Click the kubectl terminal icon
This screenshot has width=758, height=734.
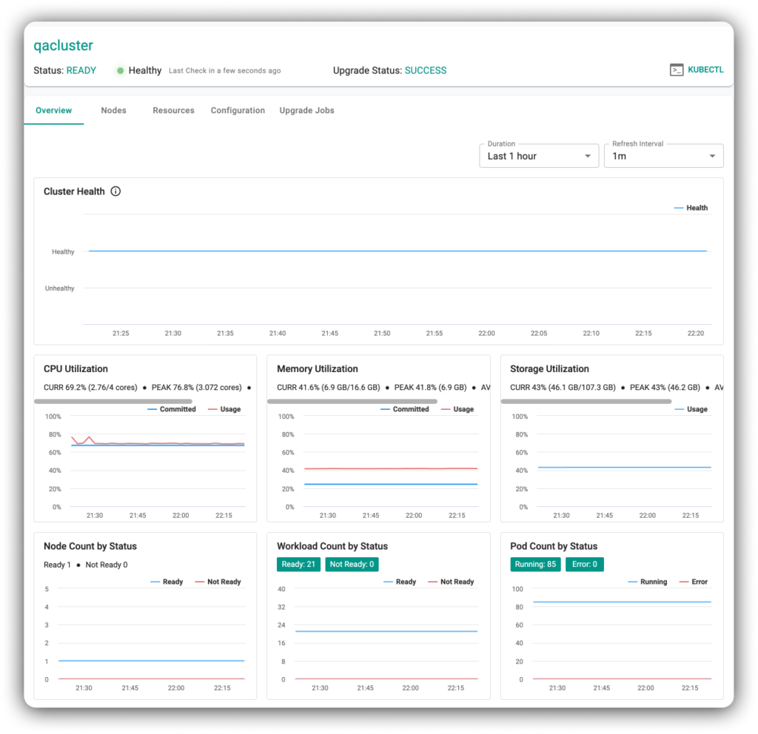tap(677, 70)
